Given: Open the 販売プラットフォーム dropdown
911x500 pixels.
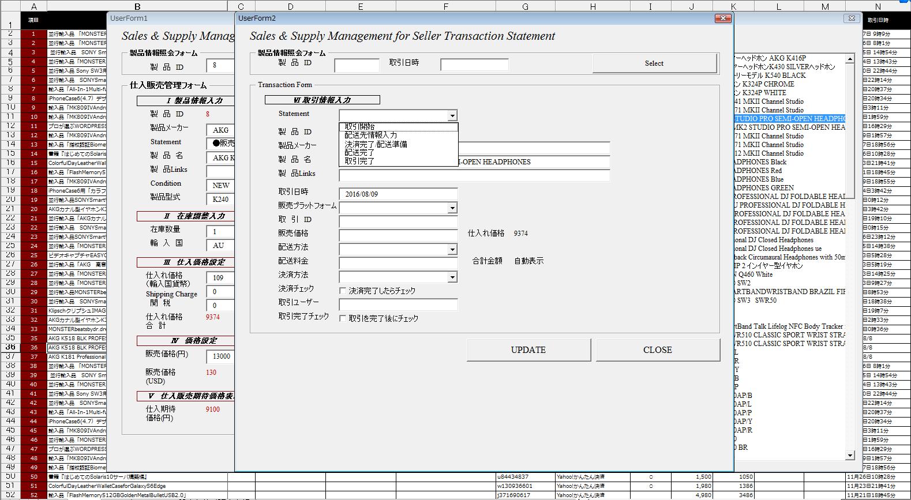Looking at the screenshot, I should coord(452,208).
